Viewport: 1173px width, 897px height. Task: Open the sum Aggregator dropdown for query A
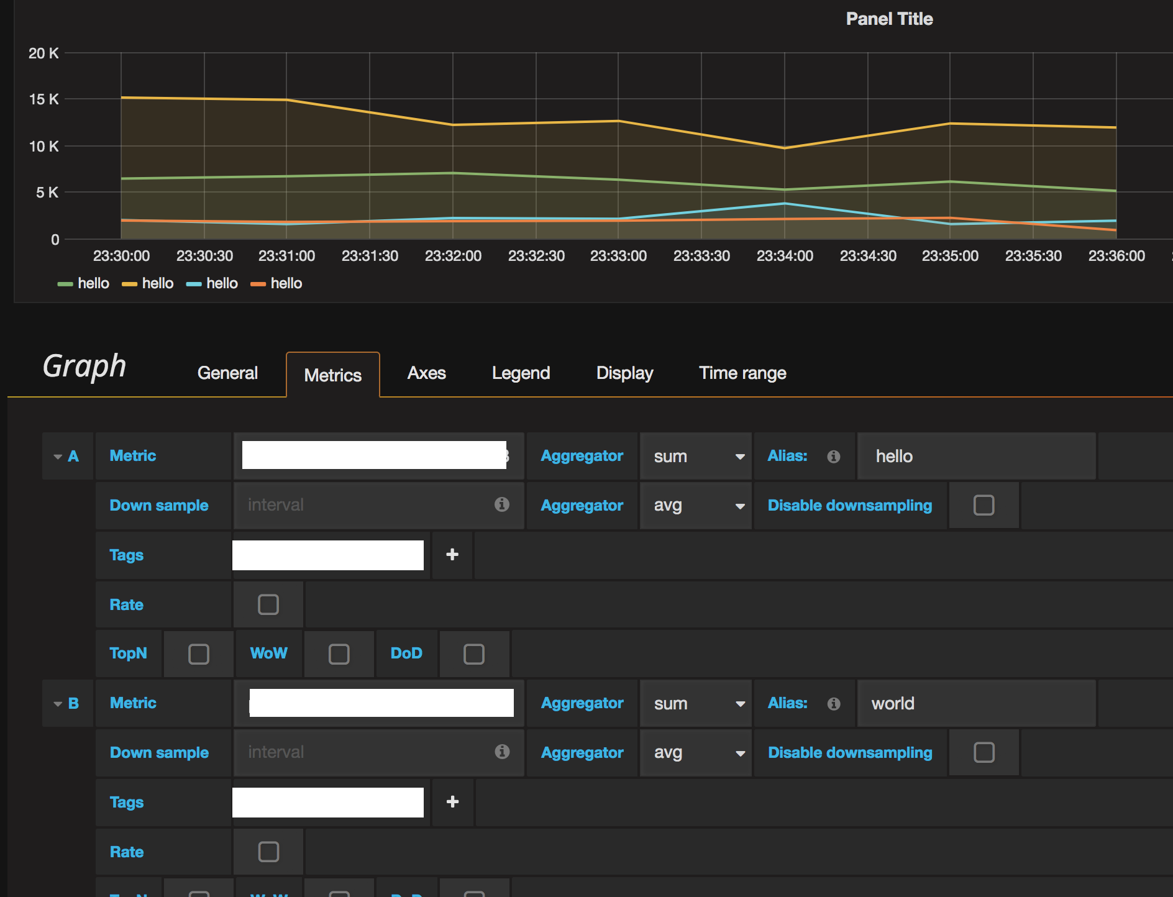695,455
